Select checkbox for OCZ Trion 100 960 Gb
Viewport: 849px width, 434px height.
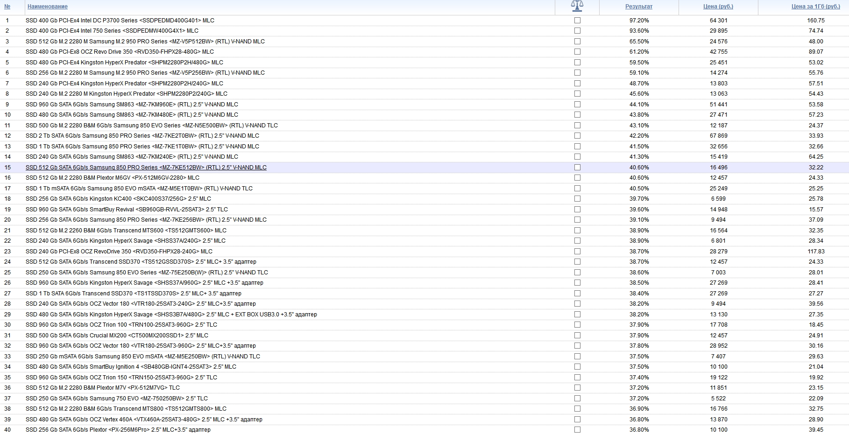577,325
